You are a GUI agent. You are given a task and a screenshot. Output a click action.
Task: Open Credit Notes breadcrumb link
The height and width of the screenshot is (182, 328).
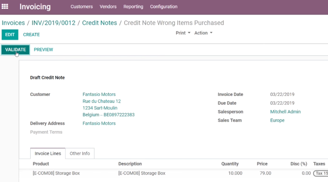click(x=99, y=23)
